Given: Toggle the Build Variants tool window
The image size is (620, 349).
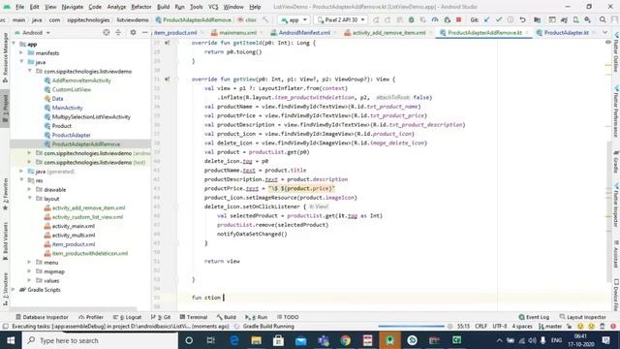Looking at the screenshot, I should [x=5, y=241].
